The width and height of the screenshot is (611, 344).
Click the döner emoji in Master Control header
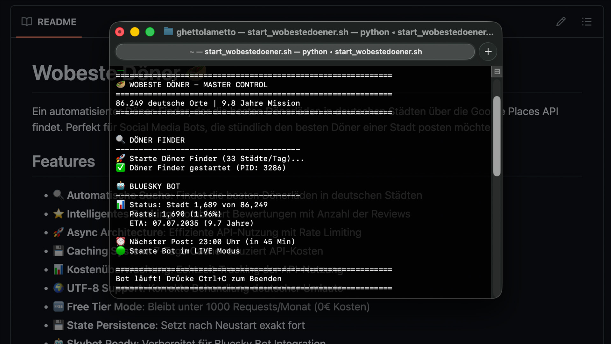coord(121,84)
